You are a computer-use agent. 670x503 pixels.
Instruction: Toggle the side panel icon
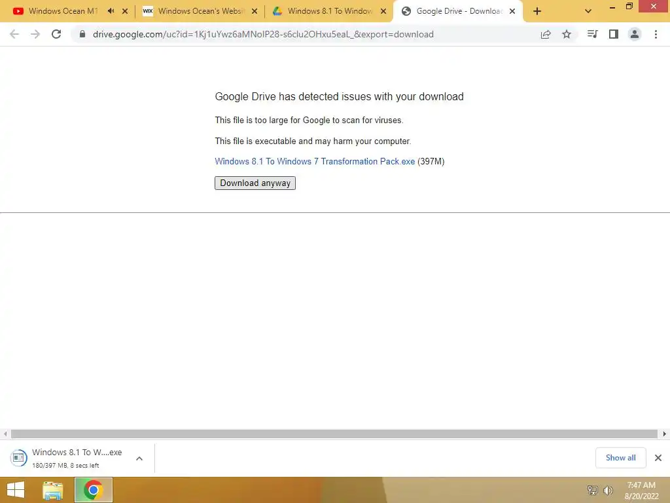(614, 34)
